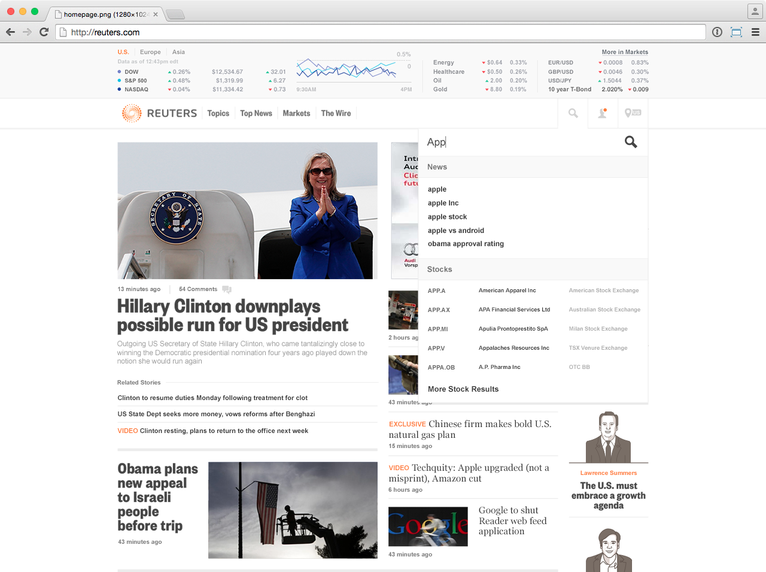766x572 pixels.
Task: Click the US edition location pin icon
Action: tap(632, 113)
